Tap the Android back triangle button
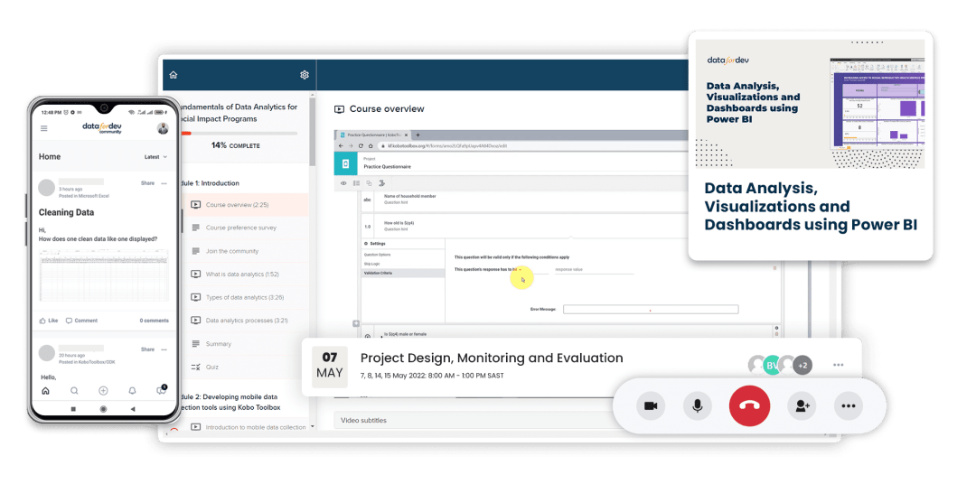 pyautogui.click(x=133, y=409)
